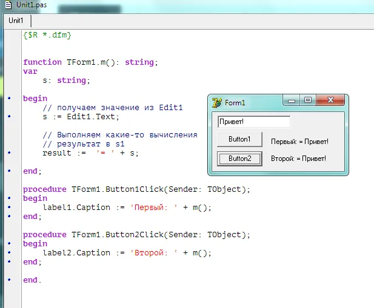Click the 'function TForm1.m(): string;' declaration line

click(x=90, y=62)
